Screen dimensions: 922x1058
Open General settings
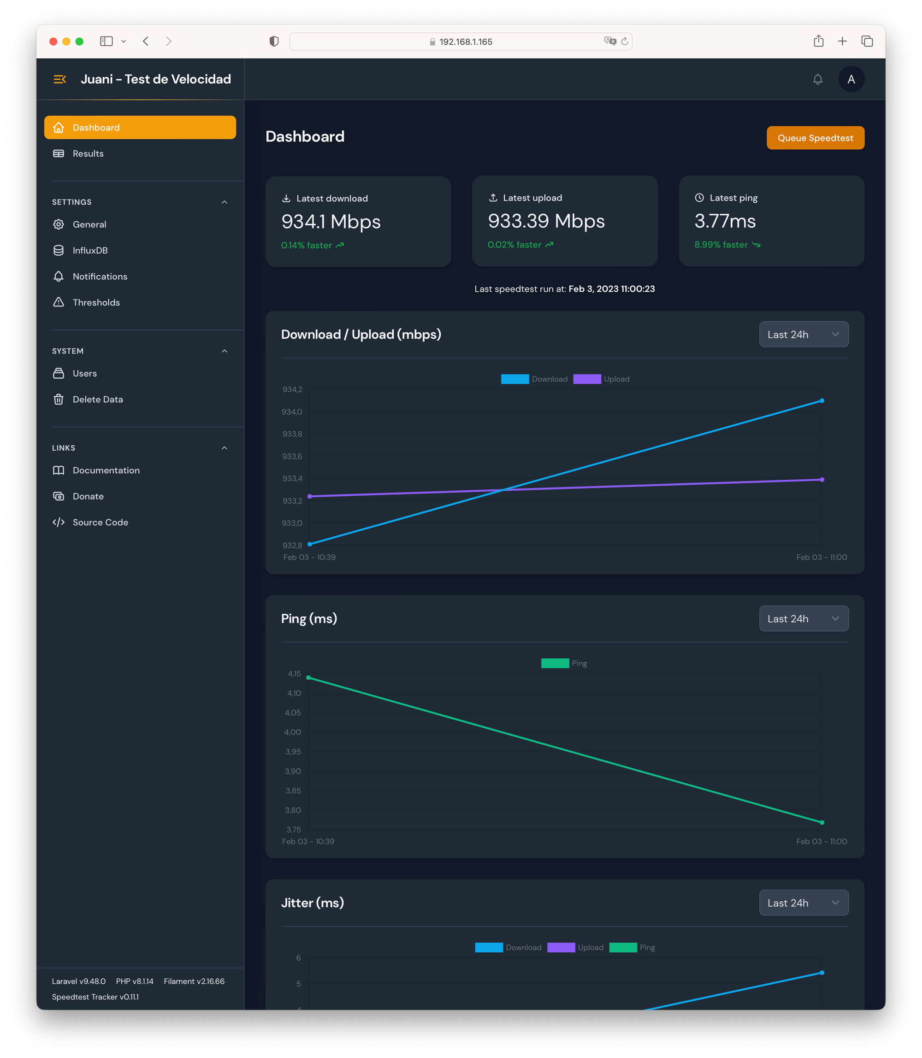140,224
